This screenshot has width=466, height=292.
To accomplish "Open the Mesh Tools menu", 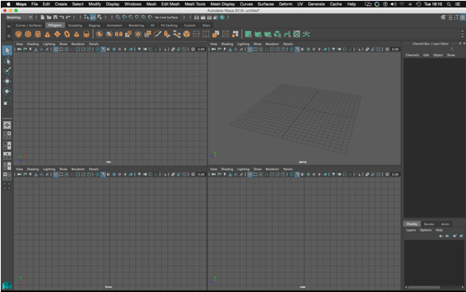I will point(195,4).
